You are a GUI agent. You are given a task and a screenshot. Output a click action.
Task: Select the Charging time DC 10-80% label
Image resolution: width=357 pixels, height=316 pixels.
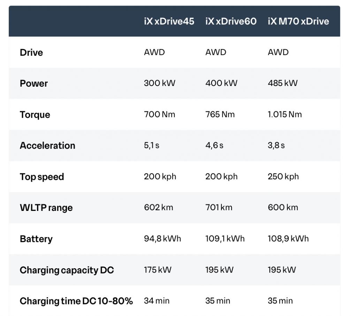[x=76, y=301]
